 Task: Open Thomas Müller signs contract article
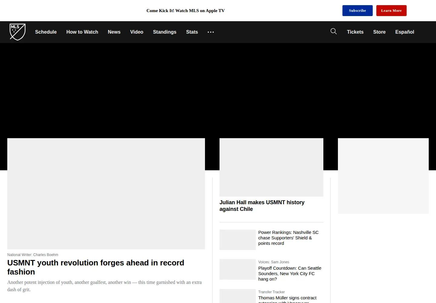287,299
